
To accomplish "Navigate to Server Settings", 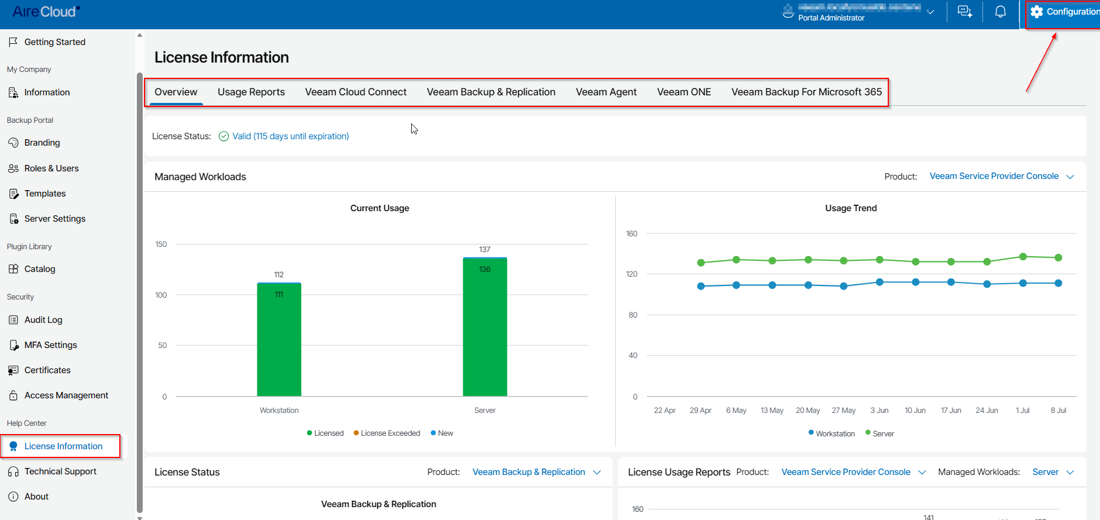I will pos(55,219).
